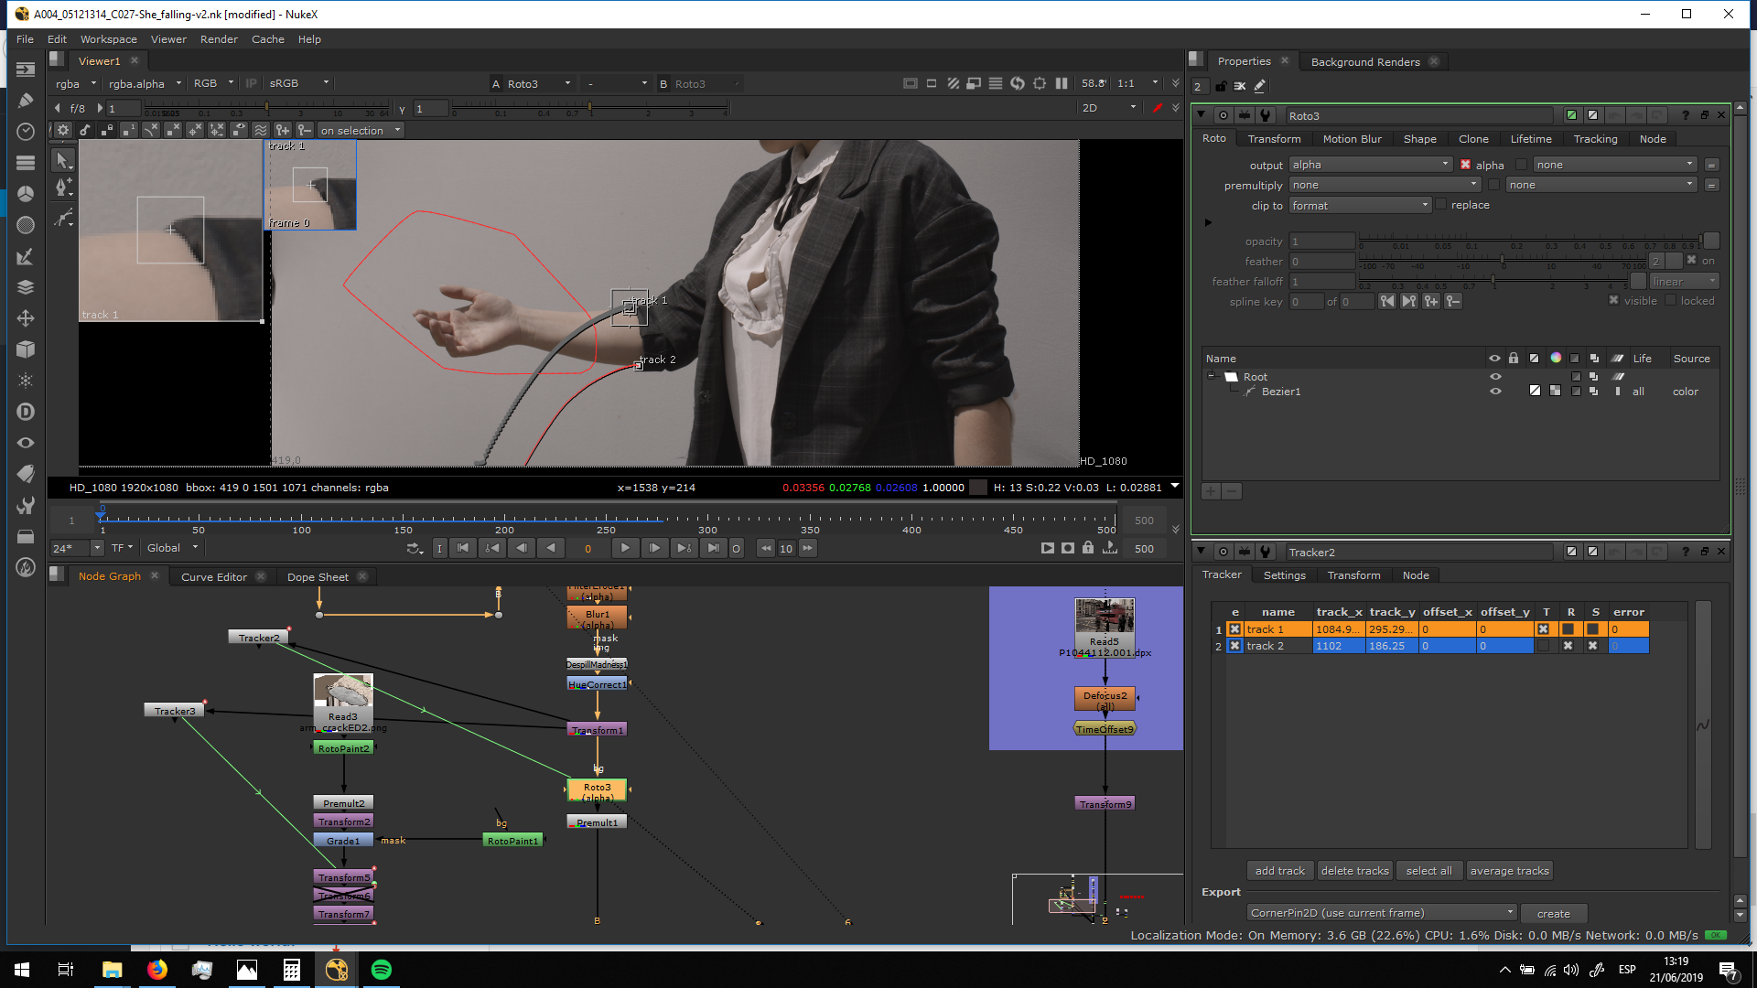This screenshot has width=1757, height=988.
Task: Open CornerPin2D export dropdown
Action: coord(1382,913)
